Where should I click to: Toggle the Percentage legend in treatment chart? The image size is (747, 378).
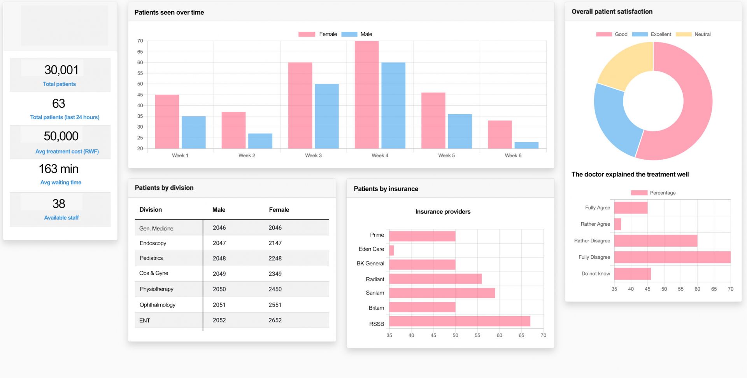653,193
